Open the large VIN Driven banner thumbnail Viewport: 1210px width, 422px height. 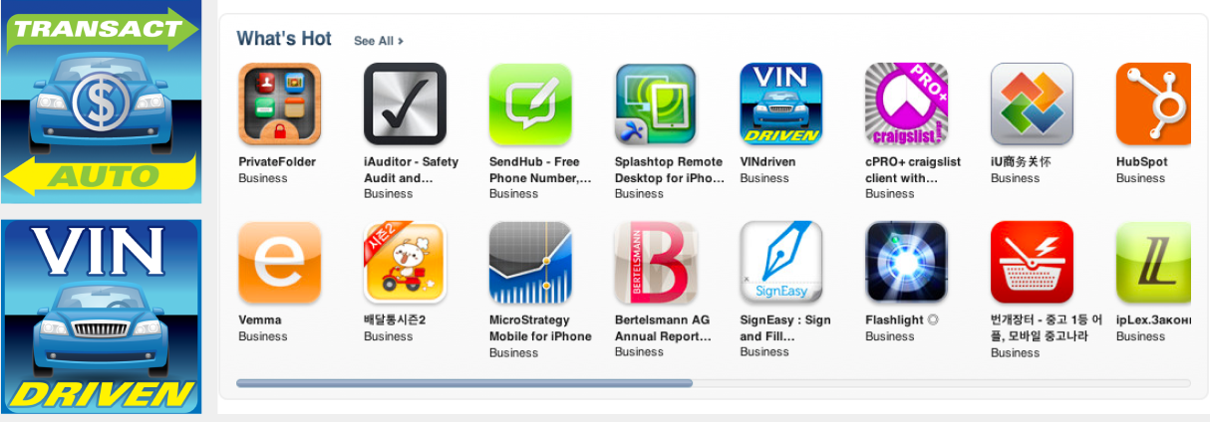pyautogui.click(x=101, y=316)
